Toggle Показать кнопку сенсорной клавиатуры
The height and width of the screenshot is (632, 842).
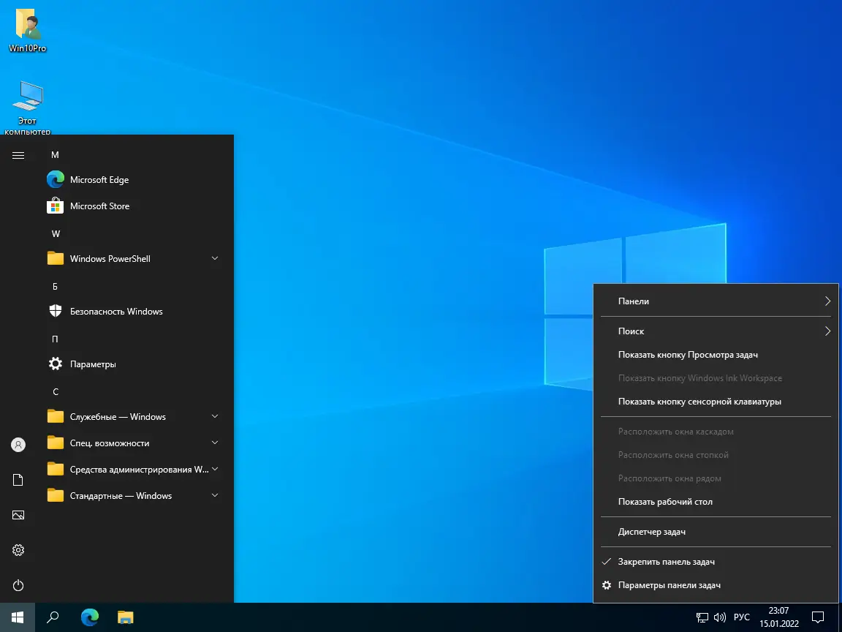coord(699,402)
